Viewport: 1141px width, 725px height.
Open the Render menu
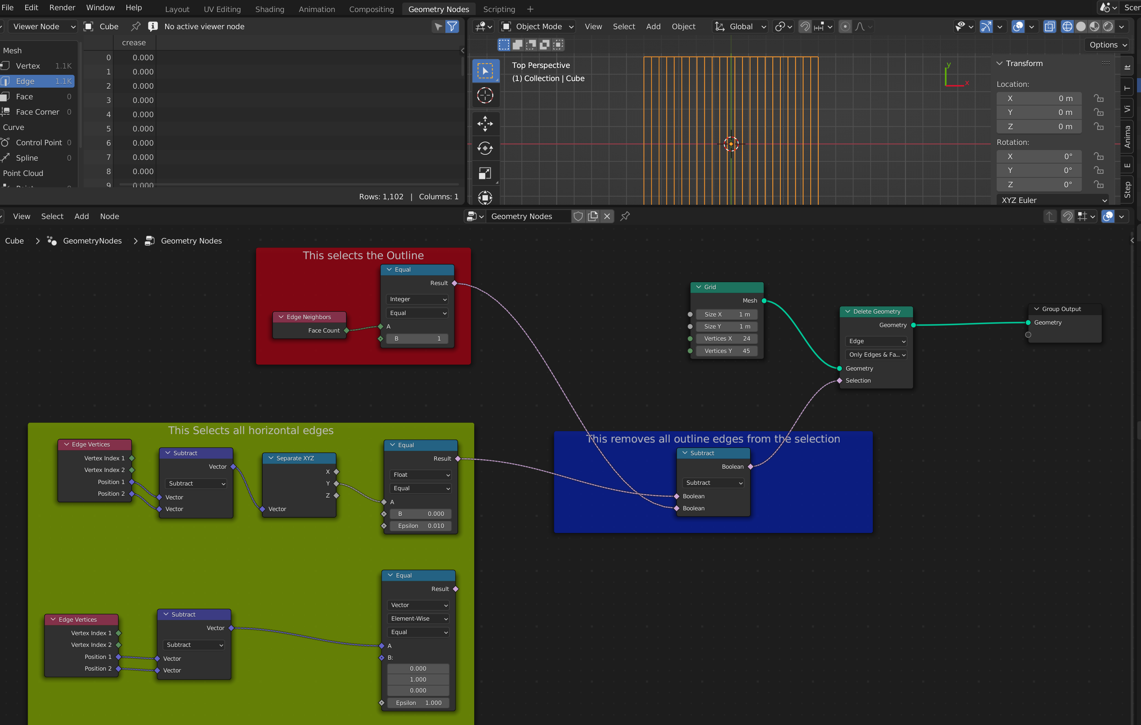(62, 8)
